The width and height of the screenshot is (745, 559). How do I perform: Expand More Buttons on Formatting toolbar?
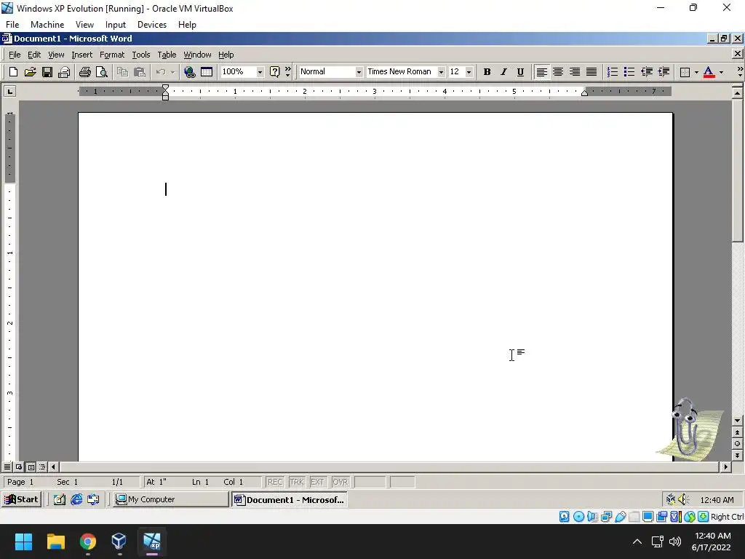[x=740, y=72]
